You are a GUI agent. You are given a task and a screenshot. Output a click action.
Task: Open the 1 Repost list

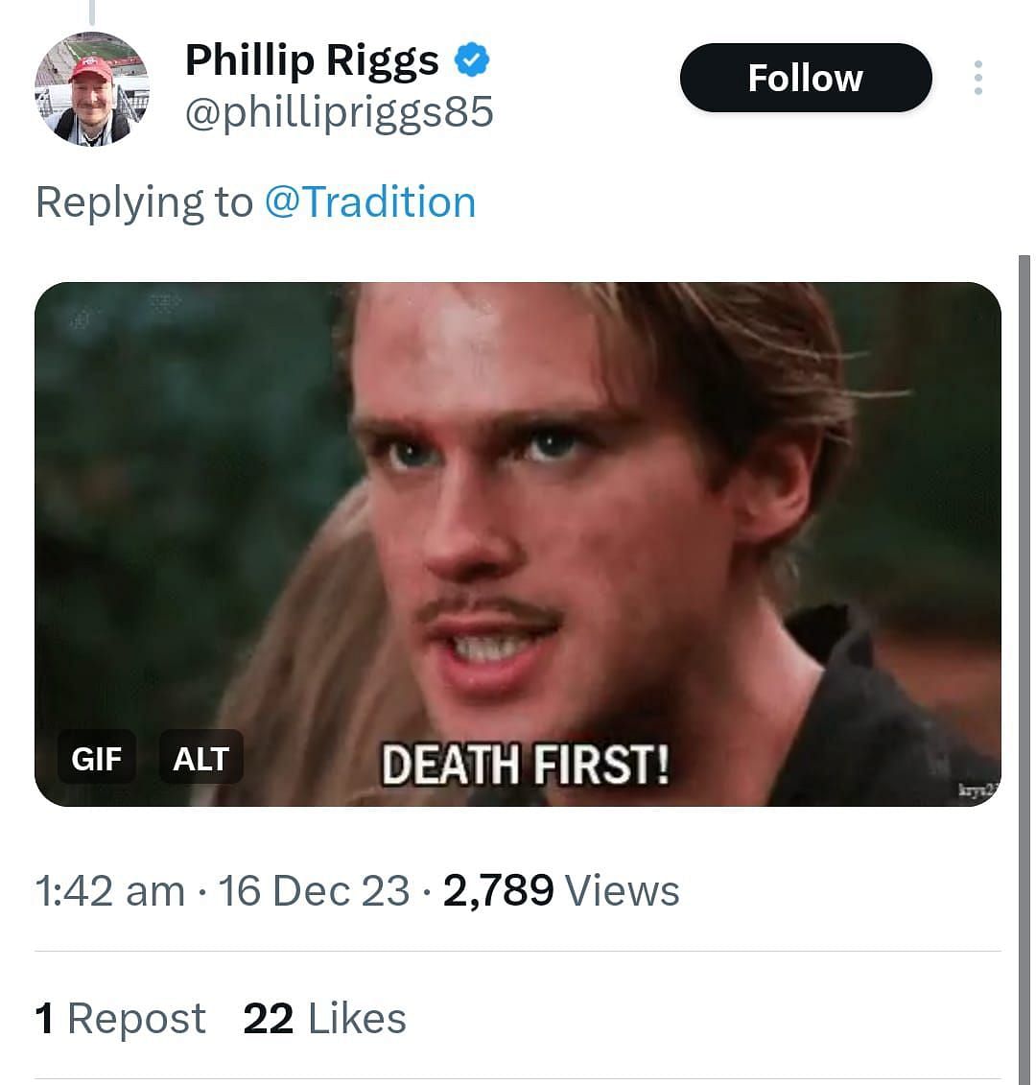point(120,1019)
